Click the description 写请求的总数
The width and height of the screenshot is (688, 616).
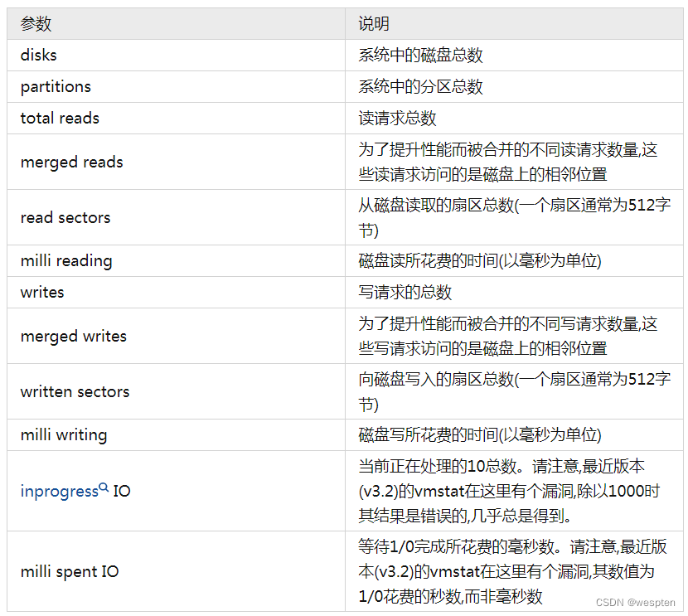point(405,293)
